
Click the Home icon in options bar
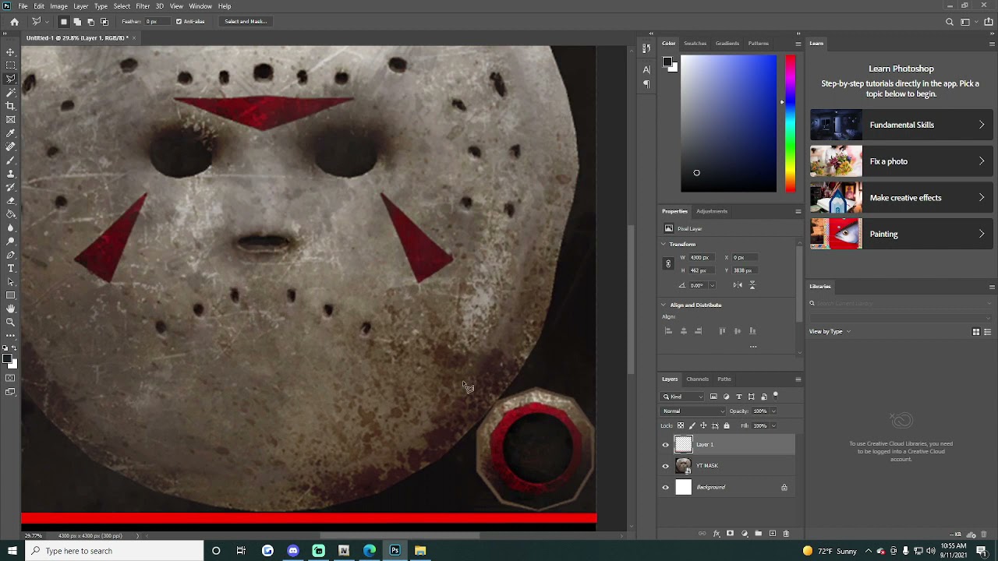(14, 22)
